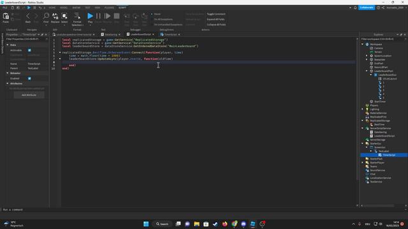Toggle the Enabled property checkbox
The height and width of the screenshot is (229, 408).
pos(29,78)
